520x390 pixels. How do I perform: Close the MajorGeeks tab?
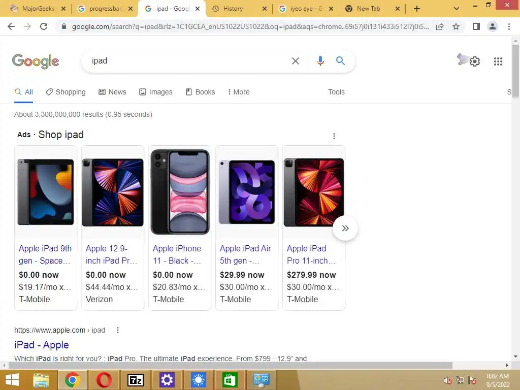click(63, 9)
